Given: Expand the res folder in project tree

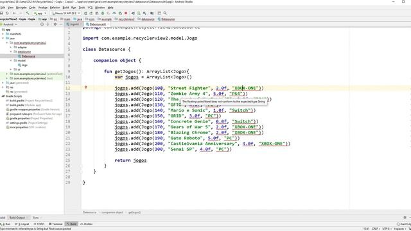Looking at the screenshot, I should (3, 87).
